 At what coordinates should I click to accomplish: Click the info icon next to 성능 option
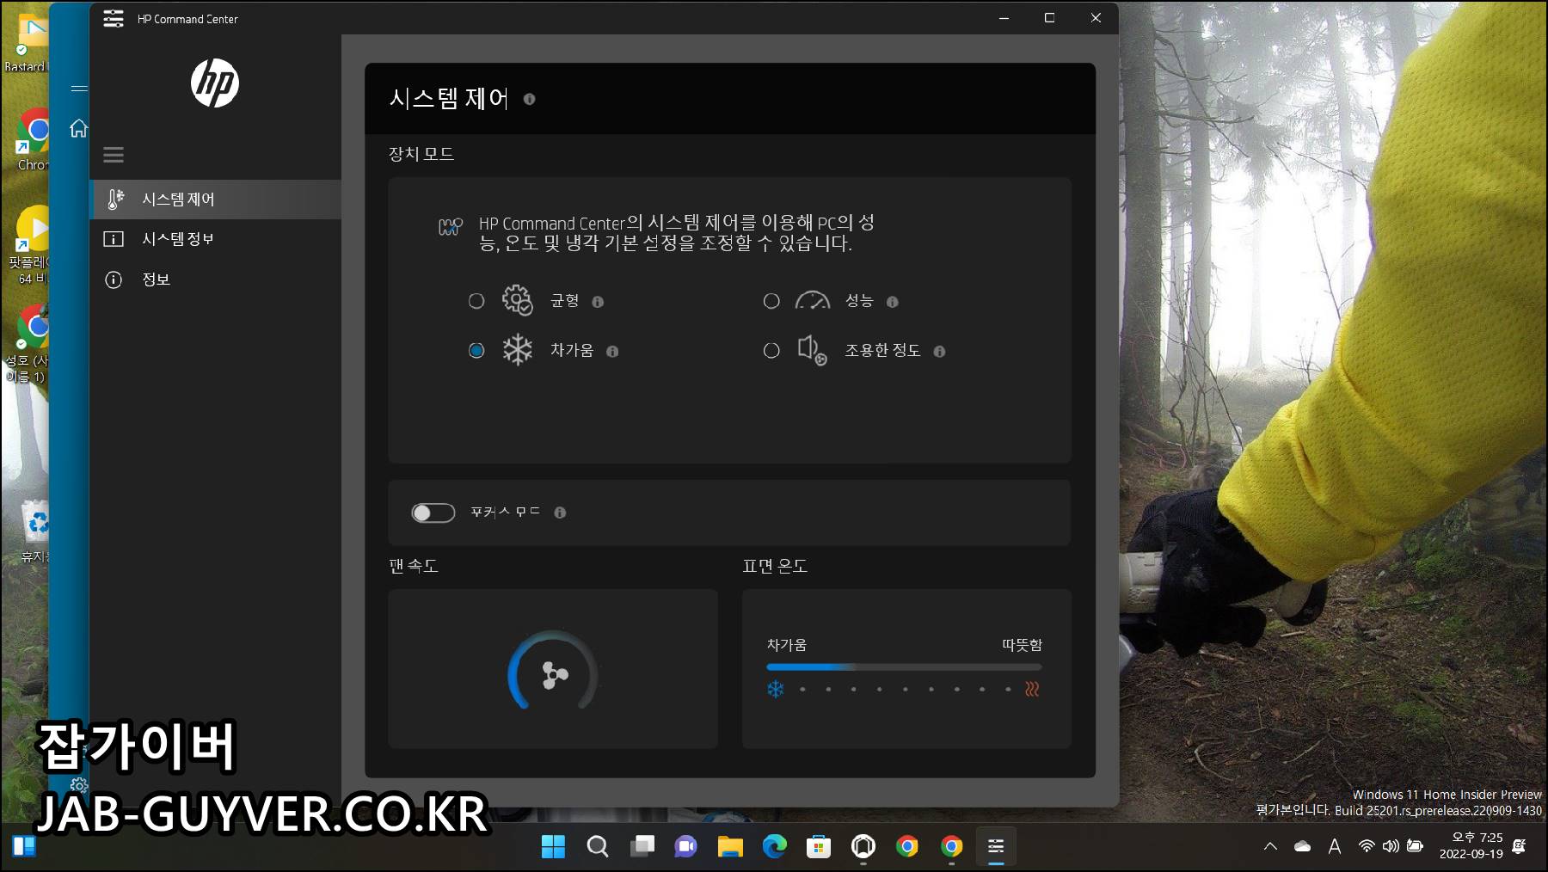[x=893, y=302]
